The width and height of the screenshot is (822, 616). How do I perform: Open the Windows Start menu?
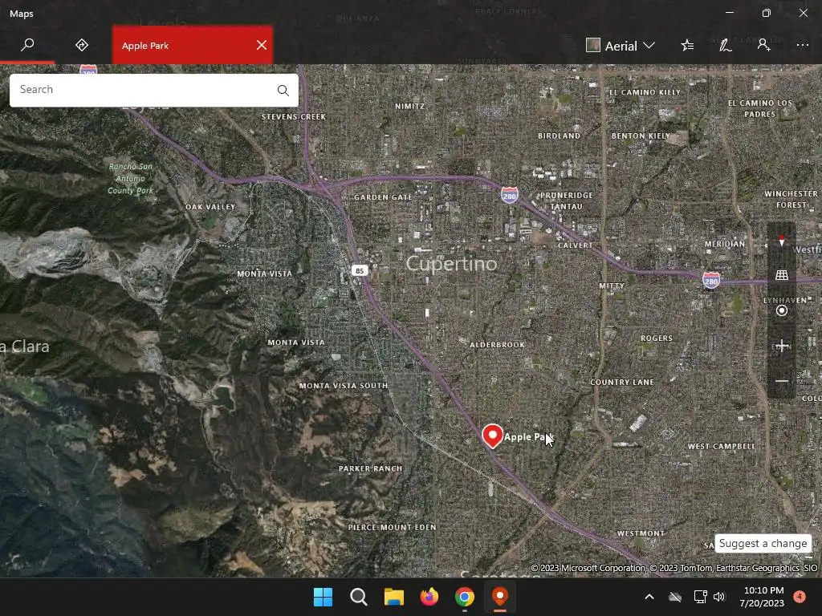coord(323,597)
